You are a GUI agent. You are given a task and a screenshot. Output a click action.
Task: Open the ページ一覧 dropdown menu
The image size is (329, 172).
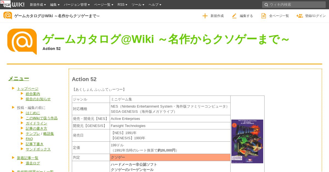click(x=104, y=5)
